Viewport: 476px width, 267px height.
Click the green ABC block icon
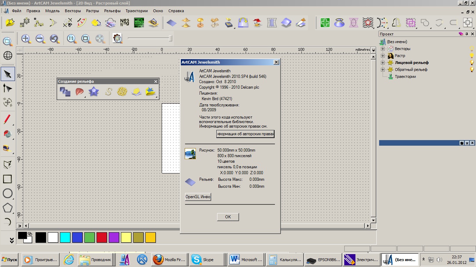point(139,23)
